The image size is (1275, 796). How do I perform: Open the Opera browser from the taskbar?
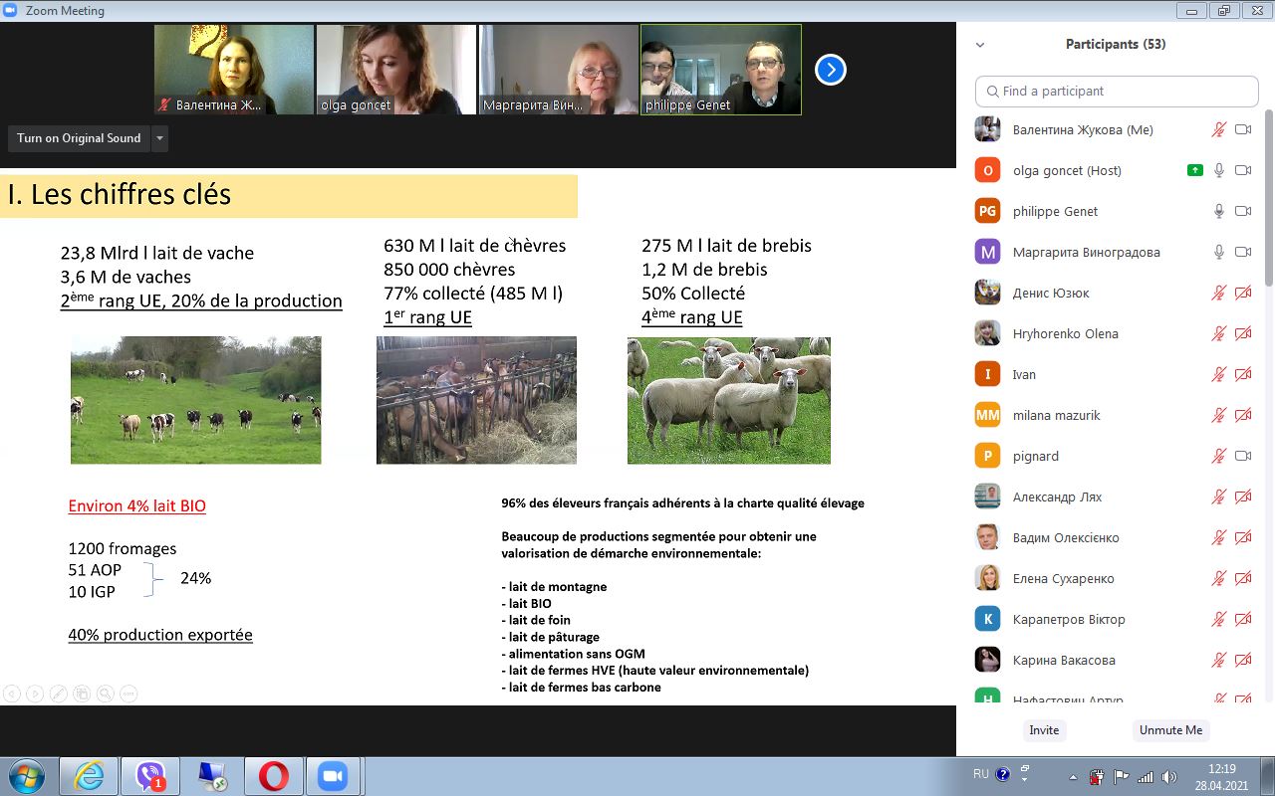[274, 775]
